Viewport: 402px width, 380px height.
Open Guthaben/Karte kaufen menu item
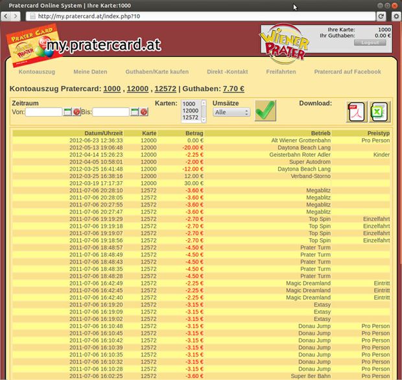(x=157, y=72)
